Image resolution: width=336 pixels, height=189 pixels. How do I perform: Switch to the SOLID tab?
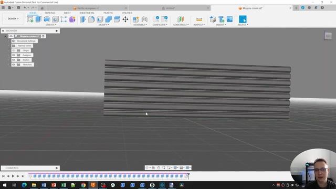[33, 13]
